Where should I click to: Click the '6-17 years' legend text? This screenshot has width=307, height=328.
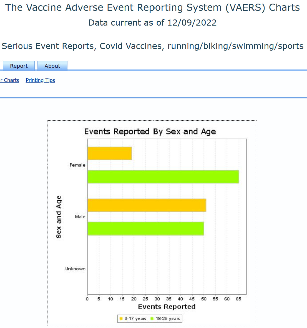135,319
